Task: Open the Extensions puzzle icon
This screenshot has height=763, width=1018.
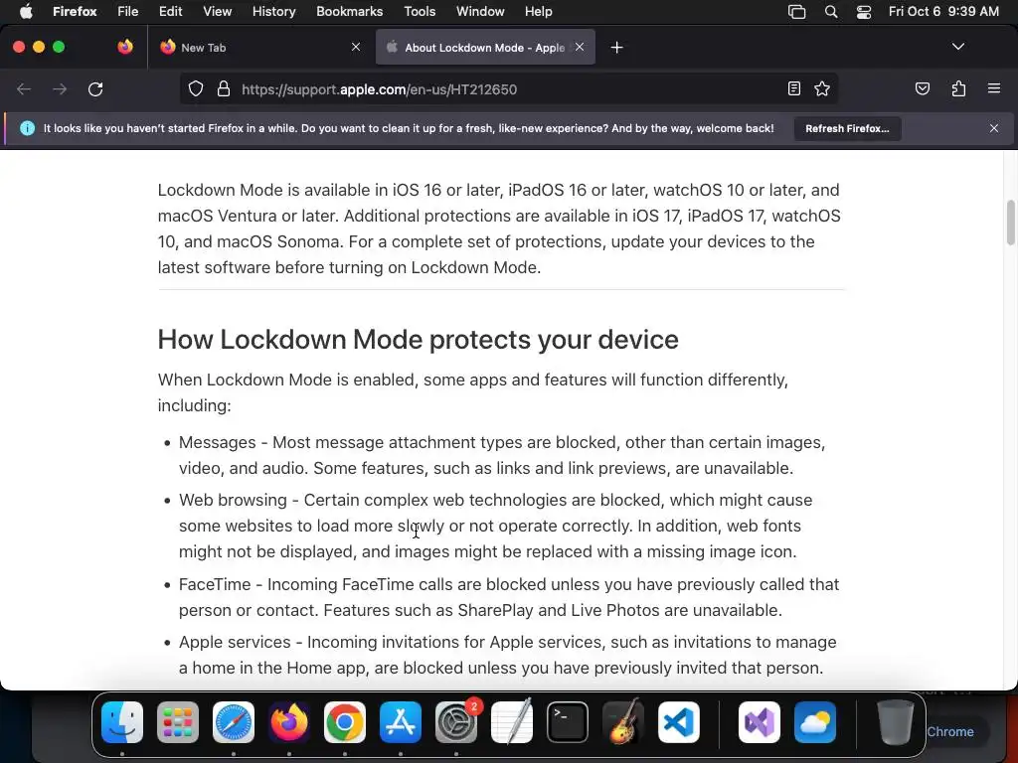Action: 958,88
